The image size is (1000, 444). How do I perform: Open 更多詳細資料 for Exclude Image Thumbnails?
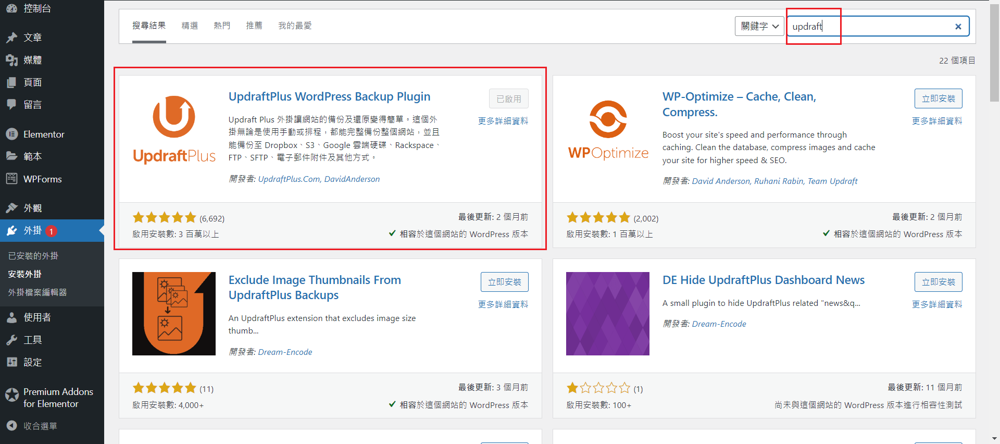503,304
